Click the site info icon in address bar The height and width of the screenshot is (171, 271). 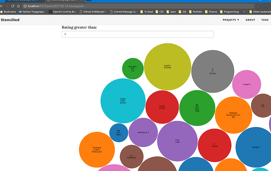pyautogui.click(x=25, y=6)
